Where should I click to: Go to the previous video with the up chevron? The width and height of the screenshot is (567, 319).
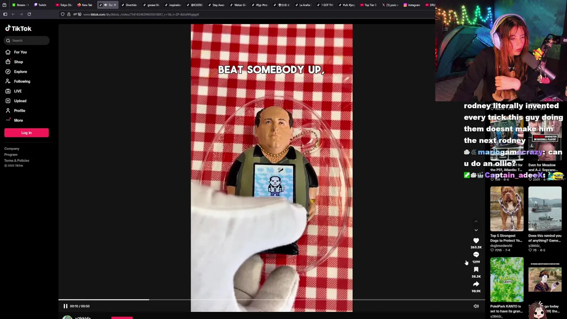[x=476, y=222]
